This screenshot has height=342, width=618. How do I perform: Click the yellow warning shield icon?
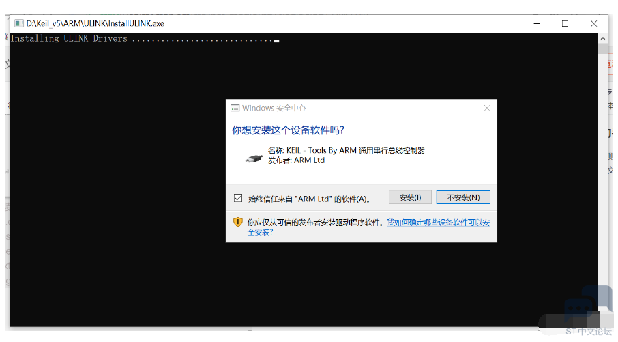point(237,222)
